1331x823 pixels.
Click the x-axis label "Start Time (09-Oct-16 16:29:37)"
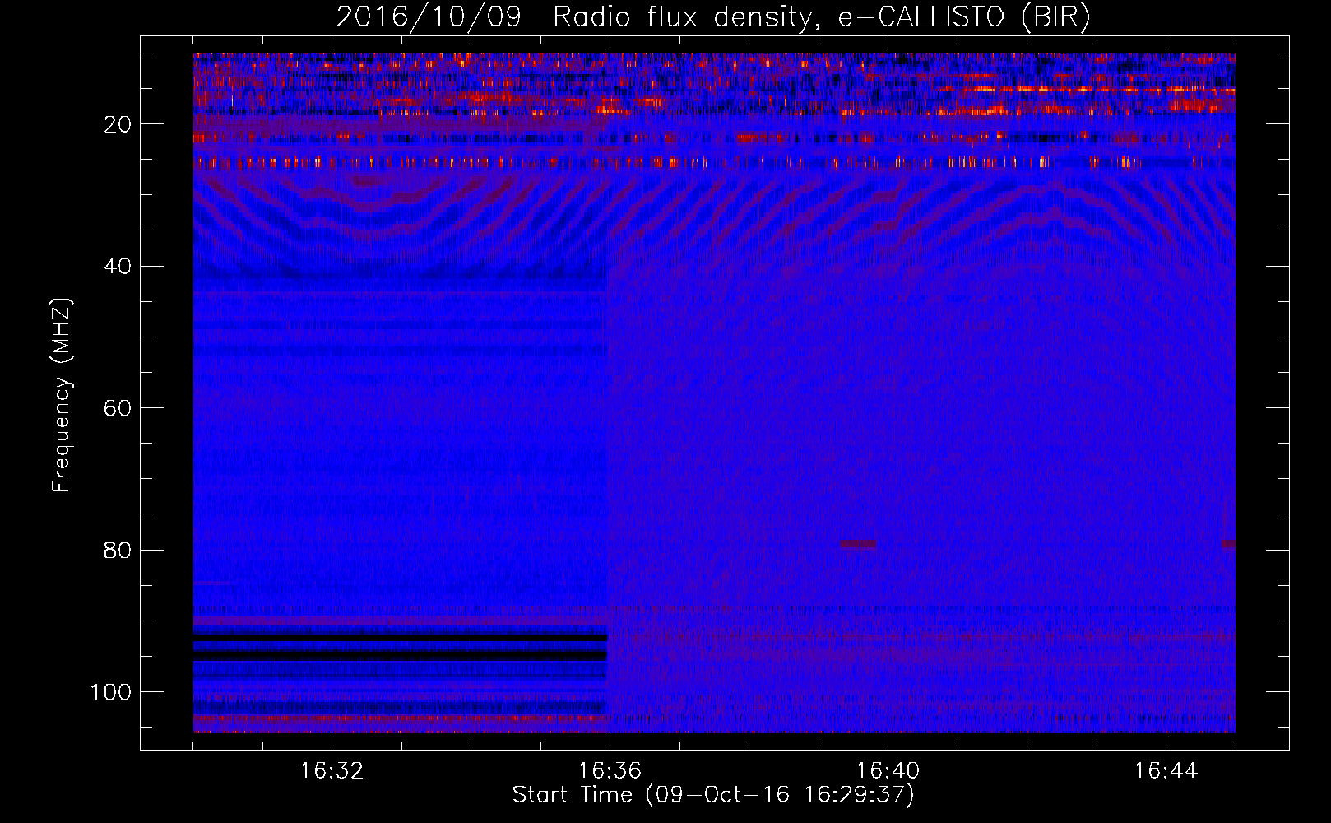tap(713, 795)
